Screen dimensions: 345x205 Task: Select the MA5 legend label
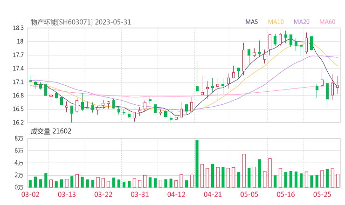point(251,22)
